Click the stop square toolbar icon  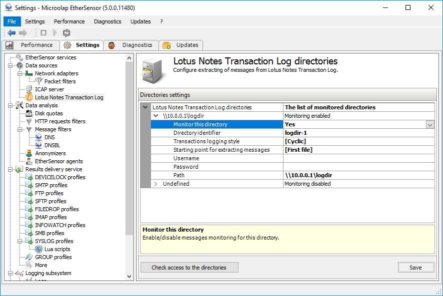[x=43, y=33]
